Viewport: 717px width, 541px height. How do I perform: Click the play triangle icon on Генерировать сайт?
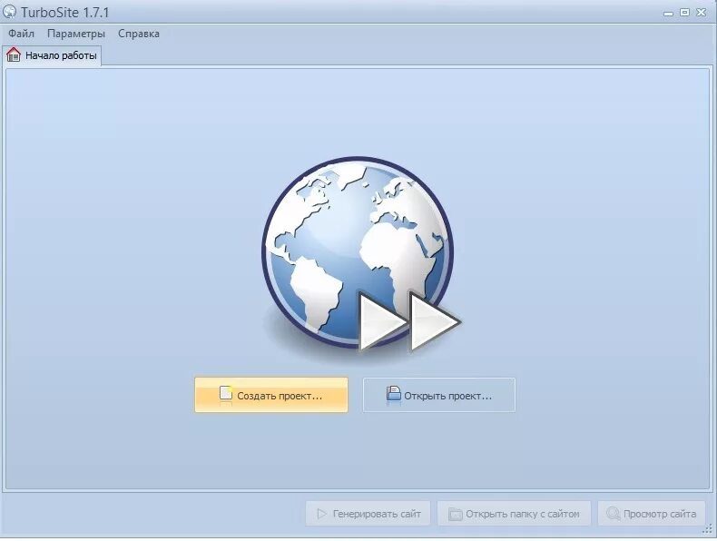click(x=321, y=514)
